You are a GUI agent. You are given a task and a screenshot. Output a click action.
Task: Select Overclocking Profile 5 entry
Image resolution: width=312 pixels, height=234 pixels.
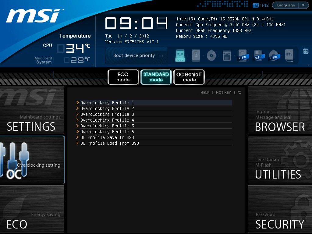[156, 126]
